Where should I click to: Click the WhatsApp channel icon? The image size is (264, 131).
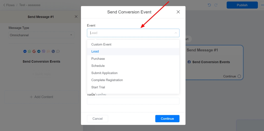tap(30, 51)
